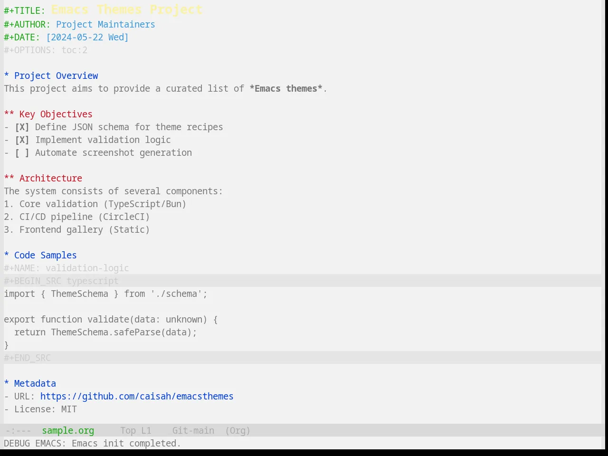This screenshot has width=608, height=456.
Task: Click the #+NAME: validation-logic line
Action: pos(66,268)
